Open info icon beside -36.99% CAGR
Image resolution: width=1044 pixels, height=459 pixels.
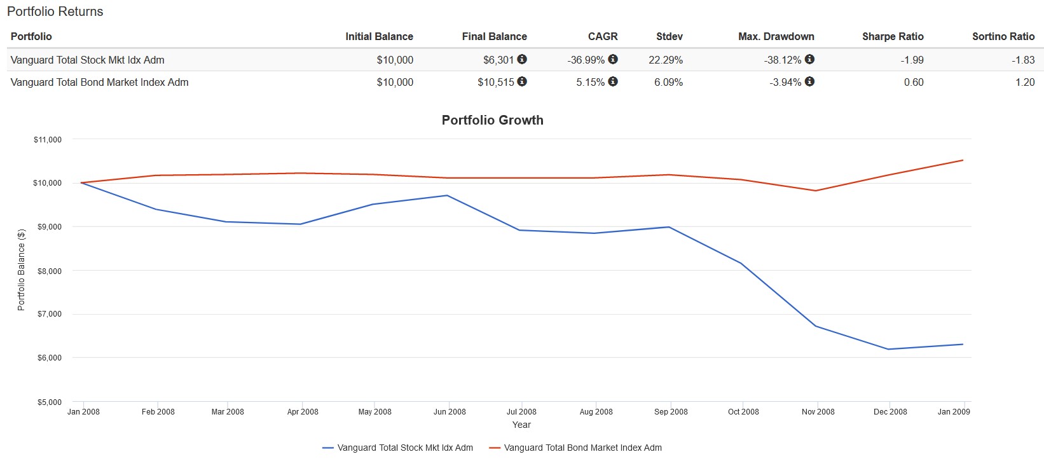click(613, 59)
